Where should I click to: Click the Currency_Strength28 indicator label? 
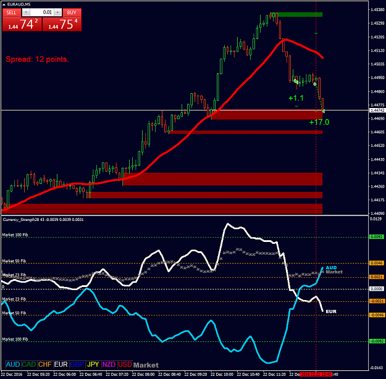(43, 220)
